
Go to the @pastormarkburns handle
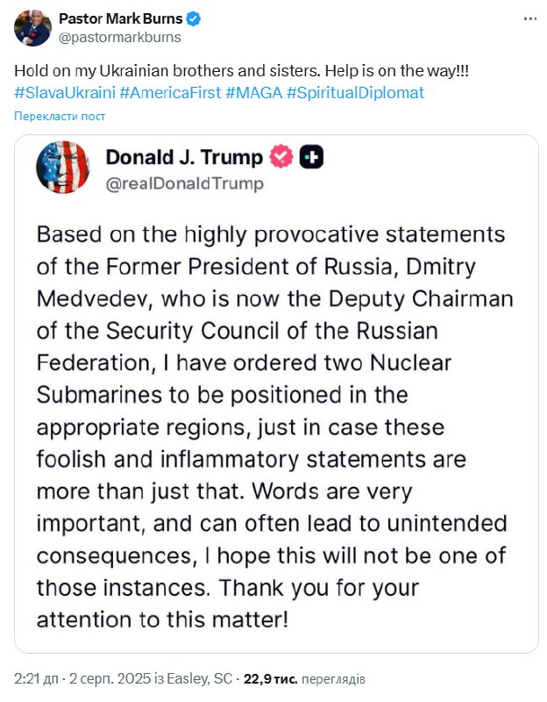(119, 37)
